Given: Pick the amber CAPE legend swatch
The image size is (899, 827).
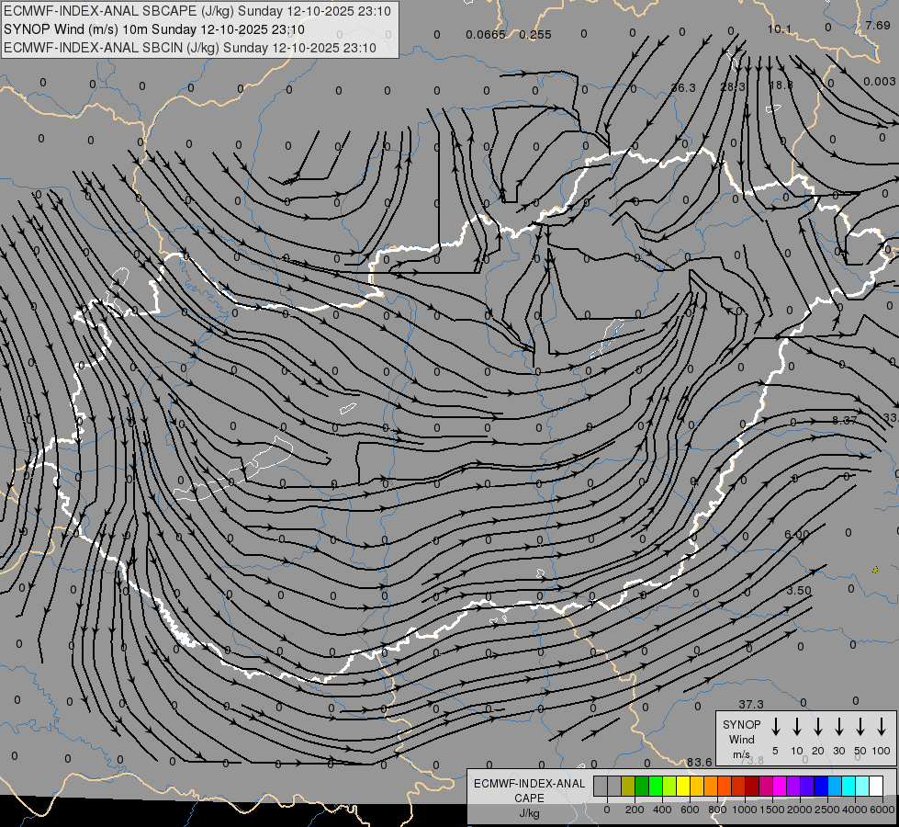Looking at the screenshot, I should pos(697,786).
